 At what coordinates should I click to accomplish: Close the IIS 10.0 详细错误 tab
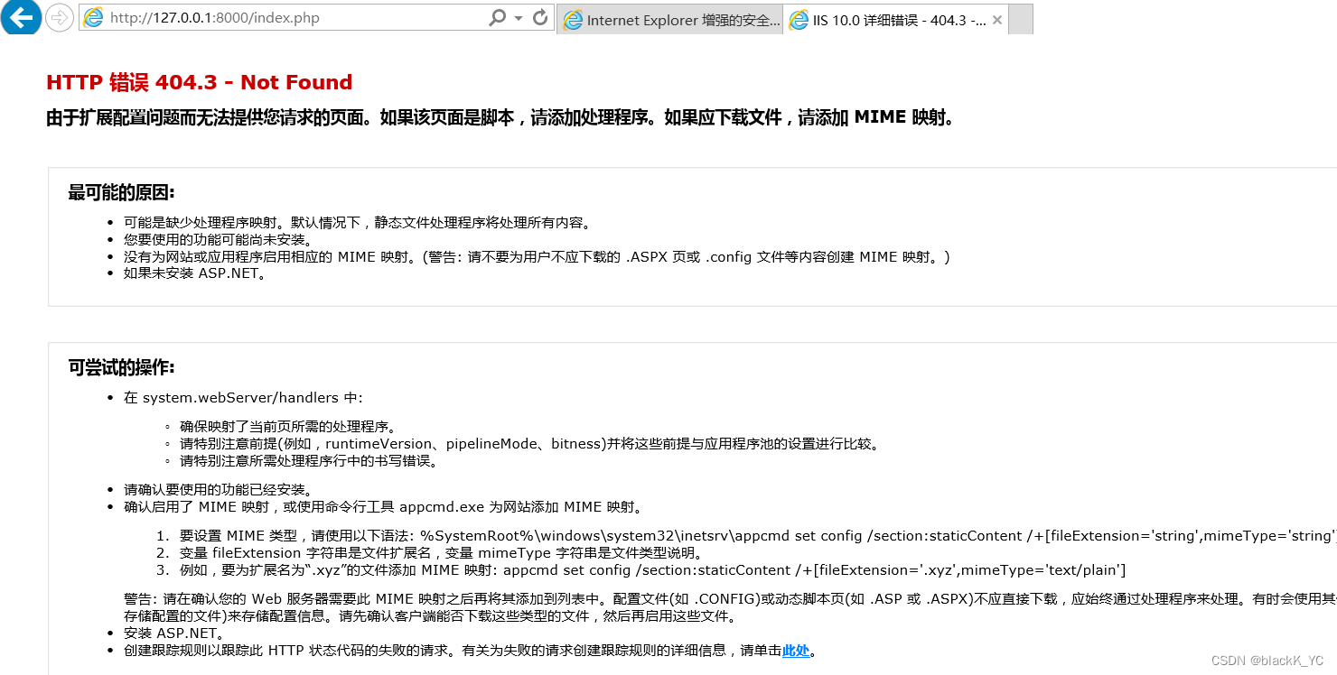997,20
